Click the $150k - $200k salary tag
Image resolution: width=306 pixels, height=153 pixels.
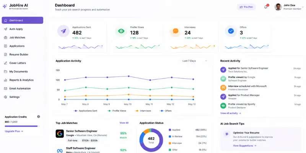90,140
